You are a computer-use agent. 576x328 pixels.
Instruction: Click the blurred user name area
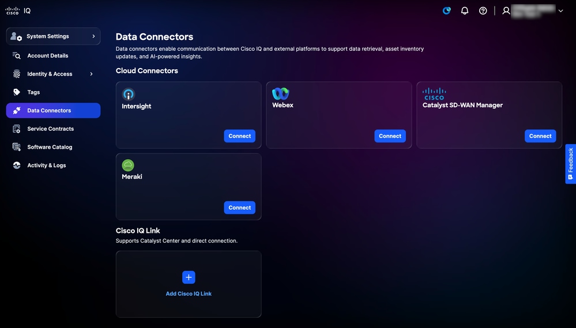click(533, 10)
